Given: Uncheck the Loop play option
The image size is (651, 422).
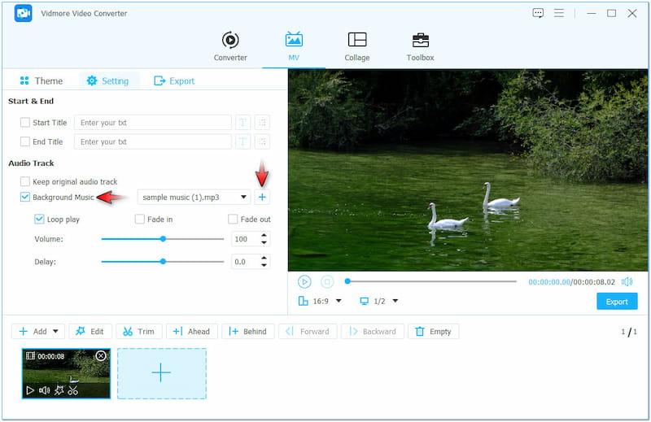Looking at the screenshot, I should pyautogui.click(x=39, y=219).
